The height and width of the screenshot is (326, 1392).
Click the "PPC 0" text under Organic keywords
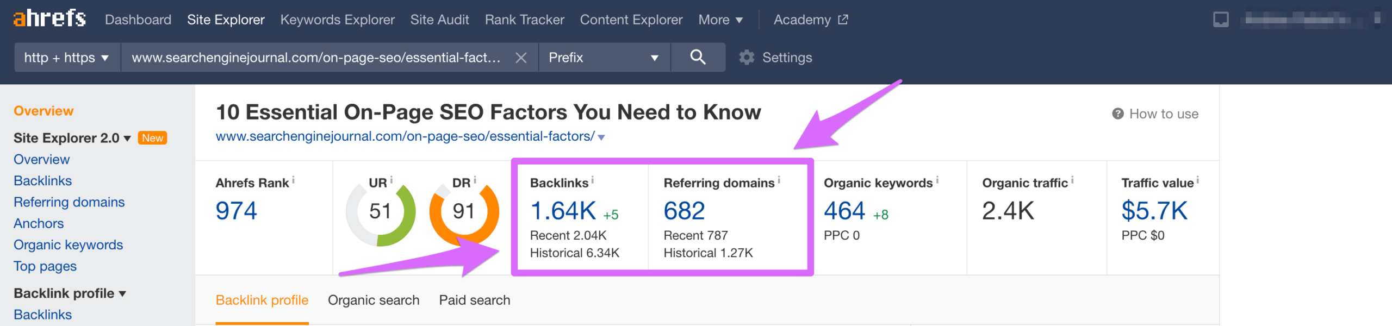coord(842,235)
